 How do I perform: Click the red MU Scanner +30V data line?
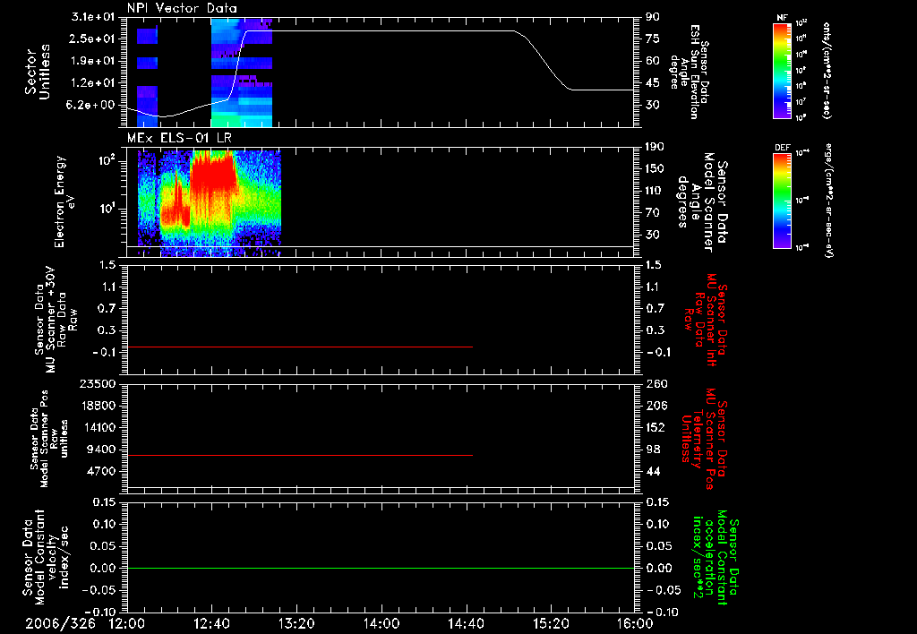(x=299, y=347)
